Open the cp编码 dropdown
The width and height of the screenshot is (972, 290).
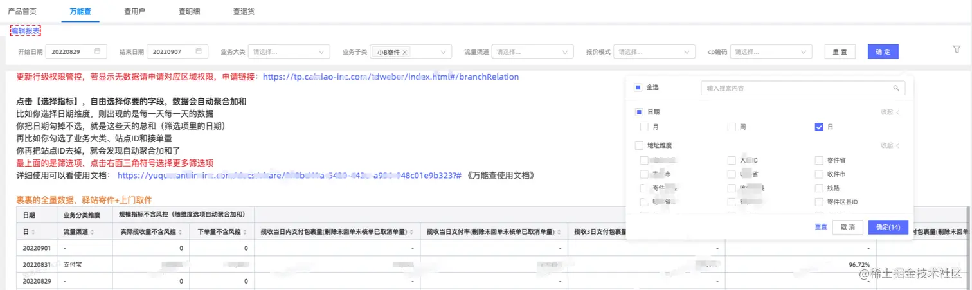[x=772, y=52]
